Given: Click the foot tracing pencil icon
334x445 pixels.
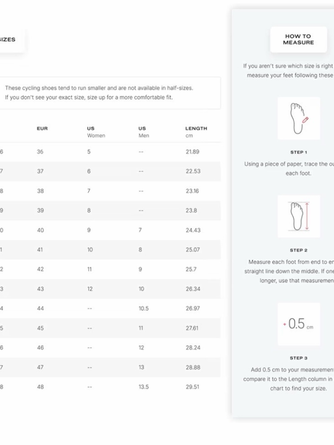Looking at the screenshot, I should click(x=299, y=118).
